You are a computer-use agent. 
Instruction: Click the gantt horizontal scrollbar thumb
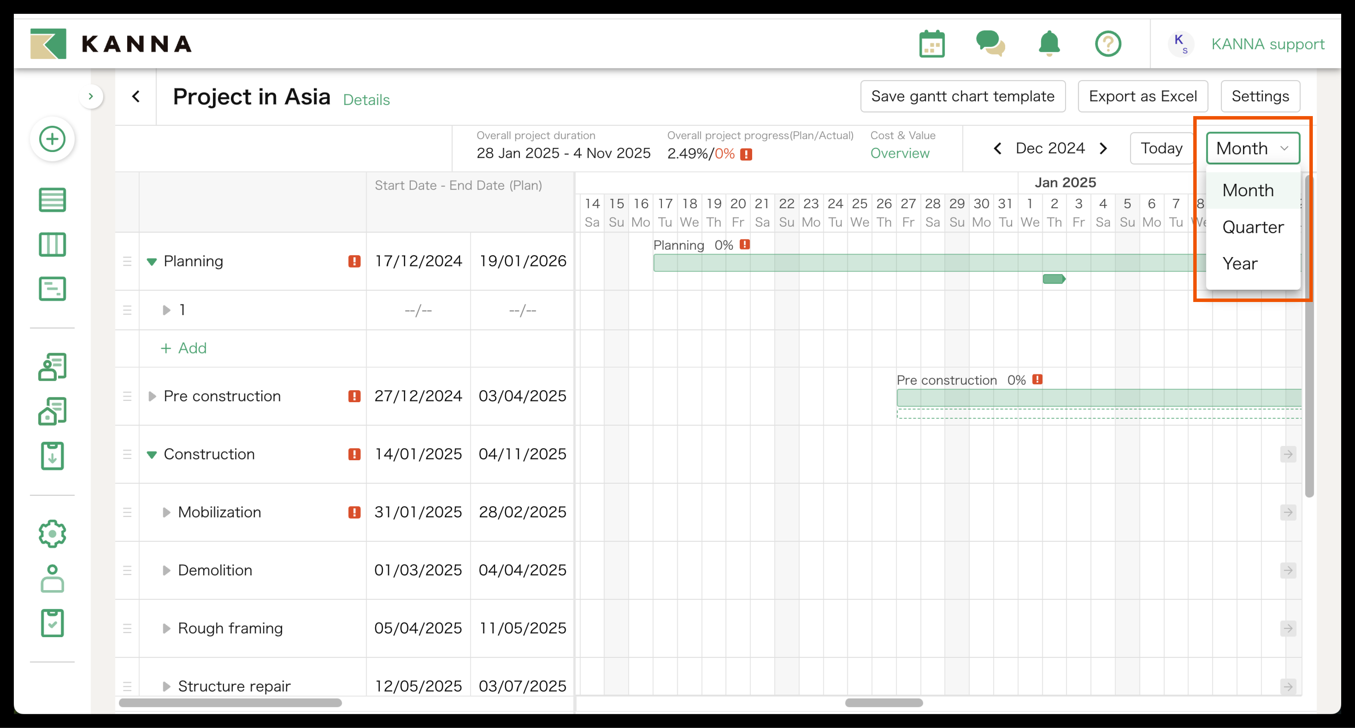(884, 703)
